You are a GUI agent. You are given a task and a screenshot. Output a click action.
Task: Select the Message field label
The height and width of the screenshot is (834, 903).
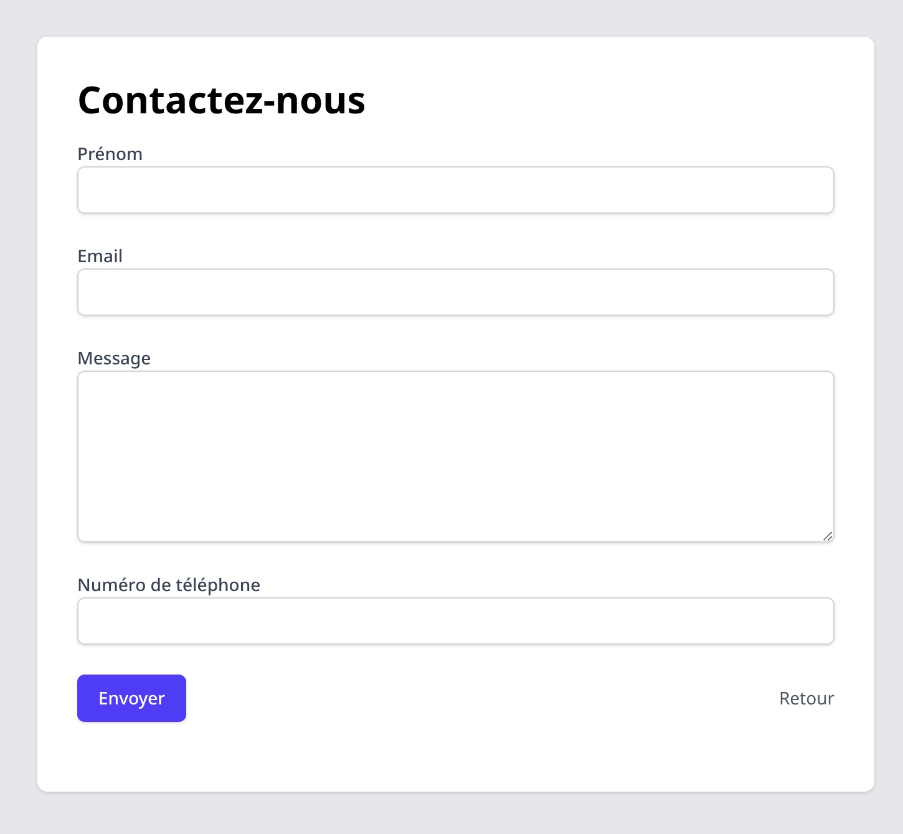pos(114,358)
